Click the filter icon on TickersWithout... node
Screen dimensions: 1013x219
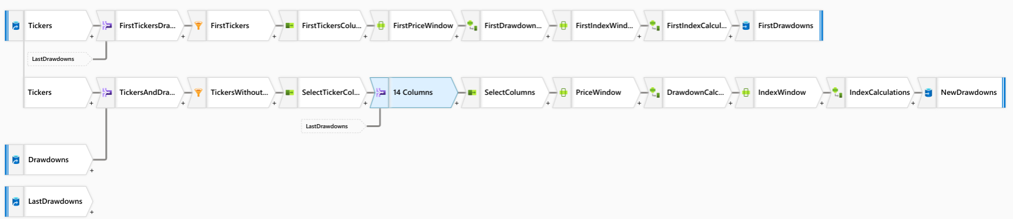[198, 93]
